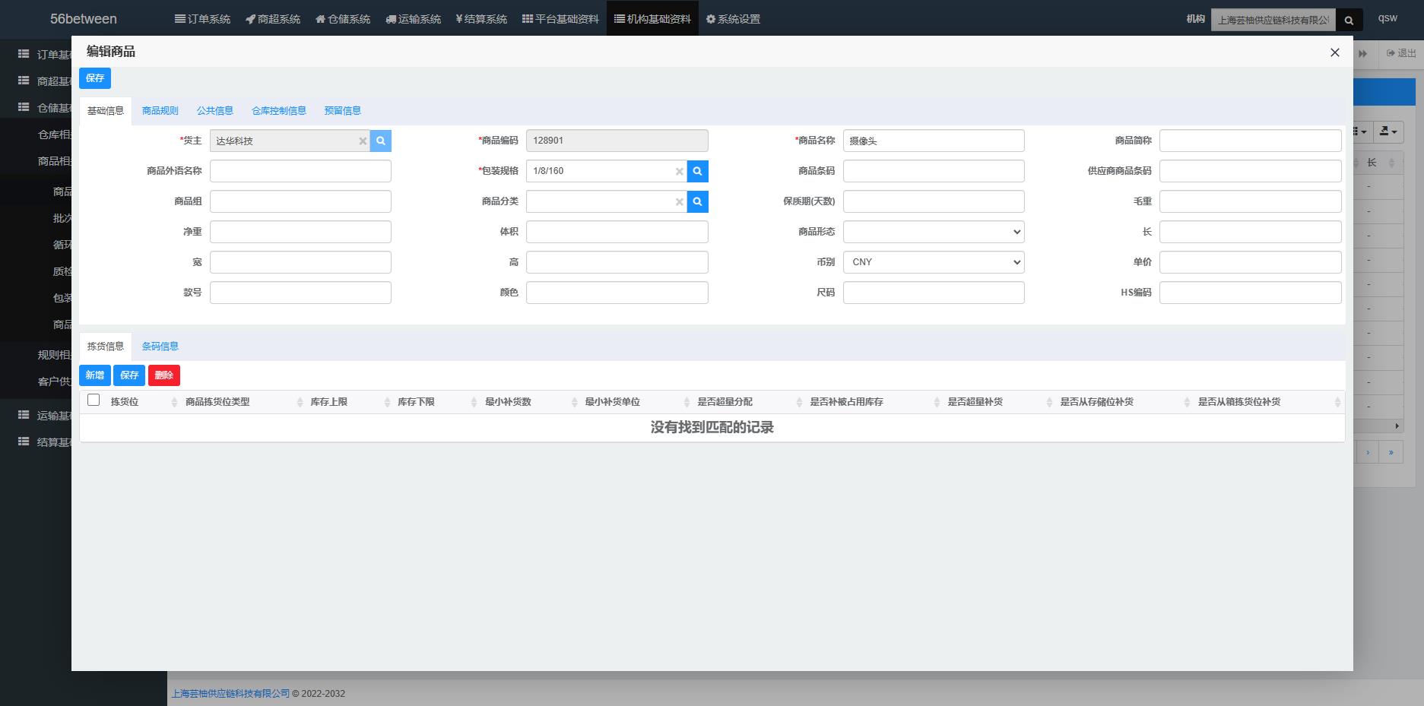Save picking info with lower 保存 button
This screenshot has height=706, width=1424.
point(129,375)
